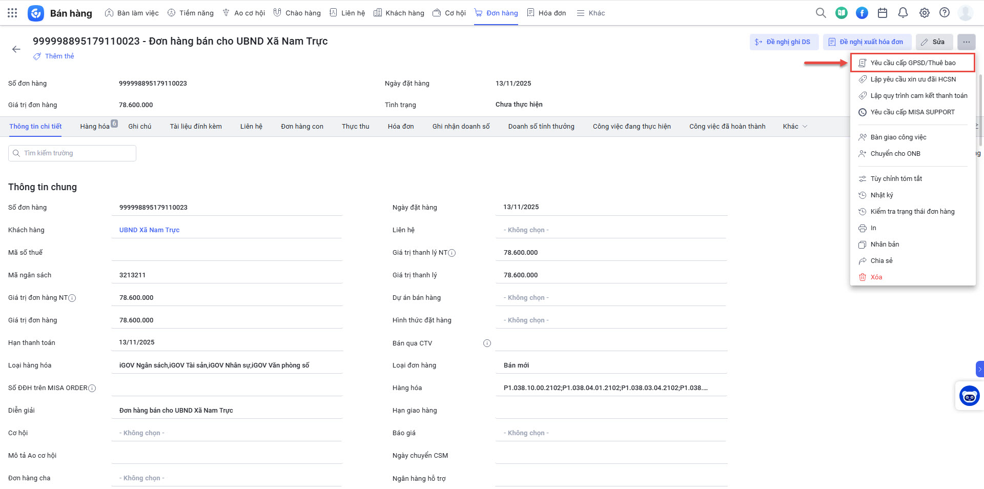Click the Sửa button
This screenshot has width=984, height=489.
point(934,42)
